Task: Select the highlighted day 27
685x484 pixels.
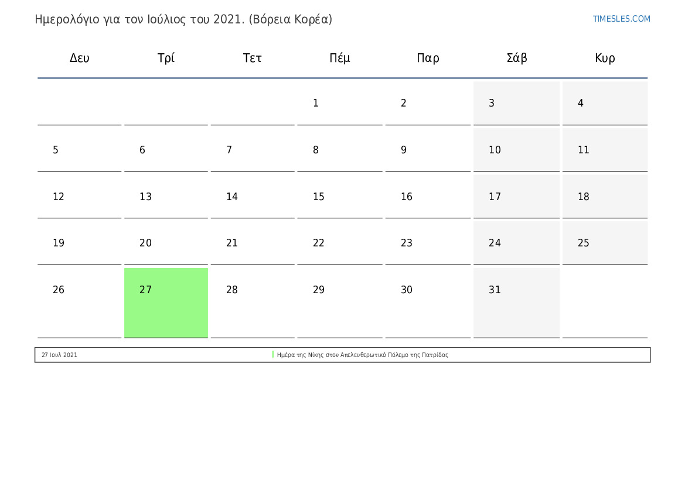Action: coord(166,303)
